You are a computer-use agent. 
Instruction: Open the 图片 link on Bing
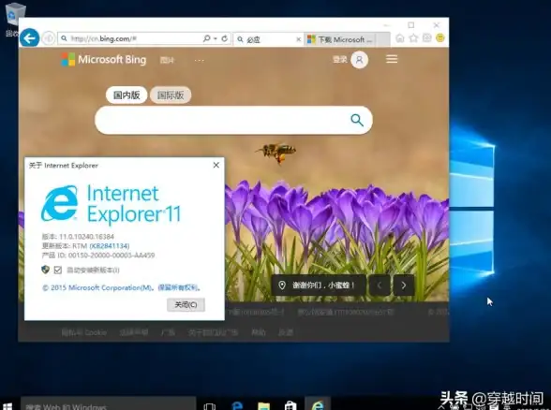pos(167,60)
